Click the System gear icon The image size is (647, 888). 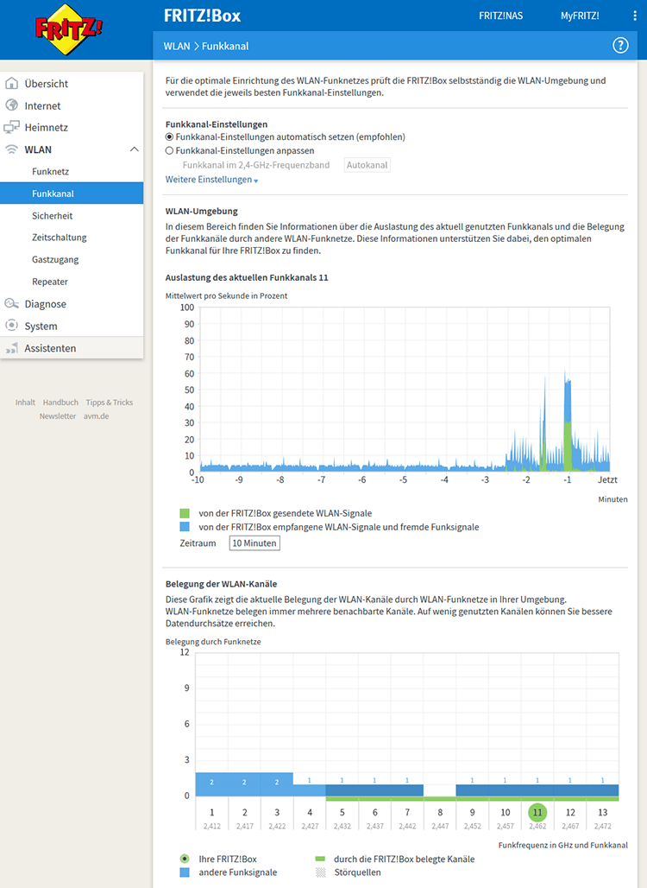[11, 327]
